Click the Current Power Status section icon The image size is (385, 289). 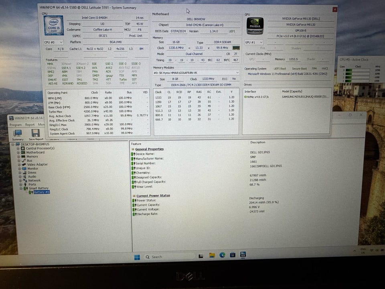(x=134, y=196)
